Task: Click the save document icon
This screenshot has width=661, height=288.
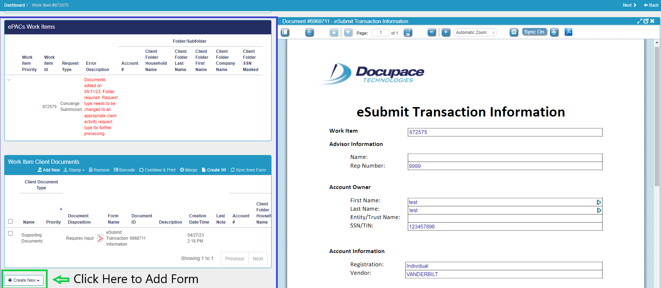Action: pos(408,32)
